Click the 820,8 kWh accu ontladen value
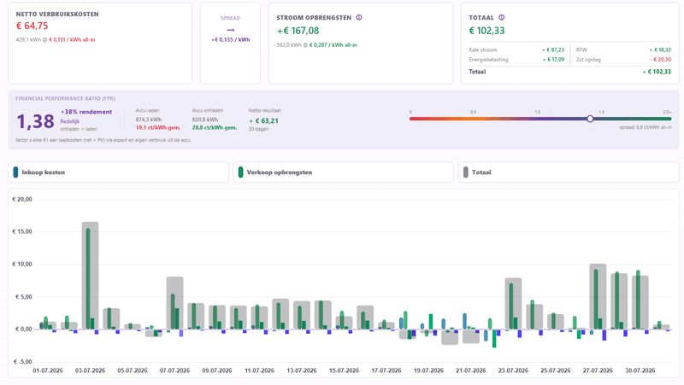Image resolution: width=684 pixels, height=385 pixels. [205, 120]
